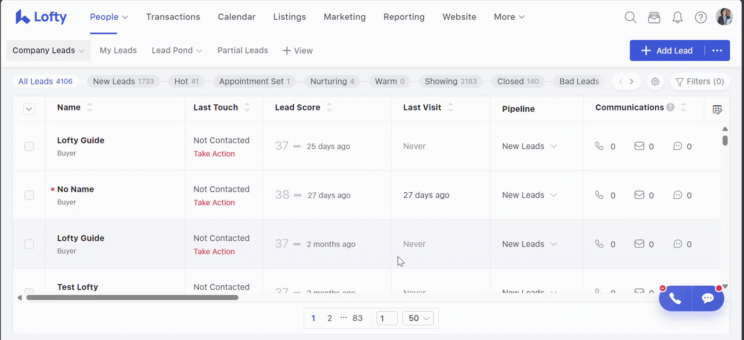Show next pipeline stages arrow

[x=632, y=82]
